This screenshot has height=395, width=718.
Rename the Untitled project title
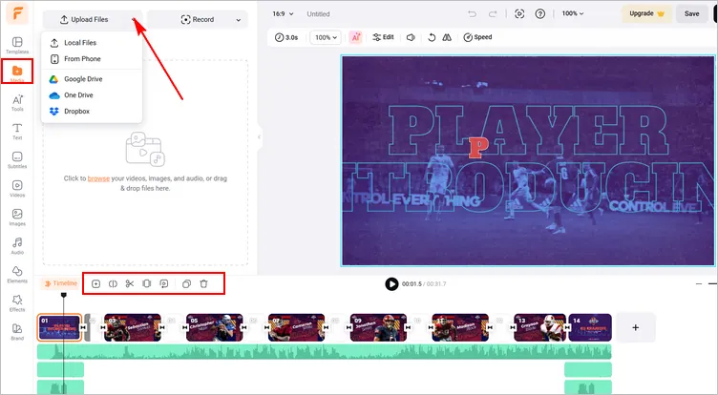pyautogui.click(x=318, y=13)
